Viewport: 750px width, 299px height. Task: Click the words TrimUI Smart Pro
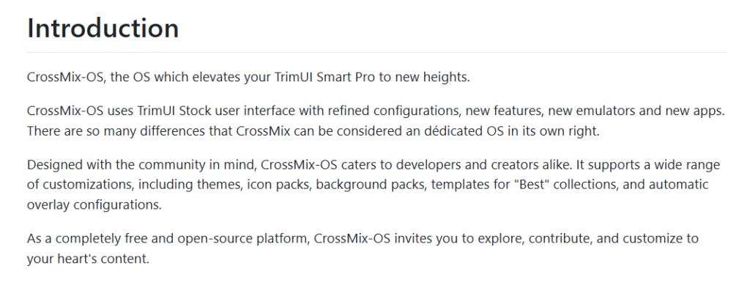(x=324, y=78)
